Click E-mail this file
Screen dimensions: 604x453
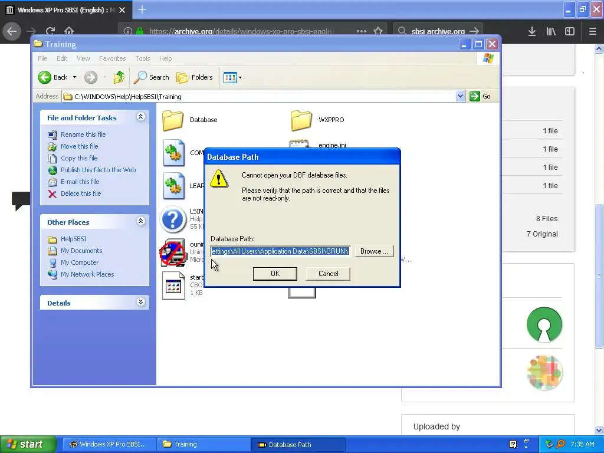[80, 182]
